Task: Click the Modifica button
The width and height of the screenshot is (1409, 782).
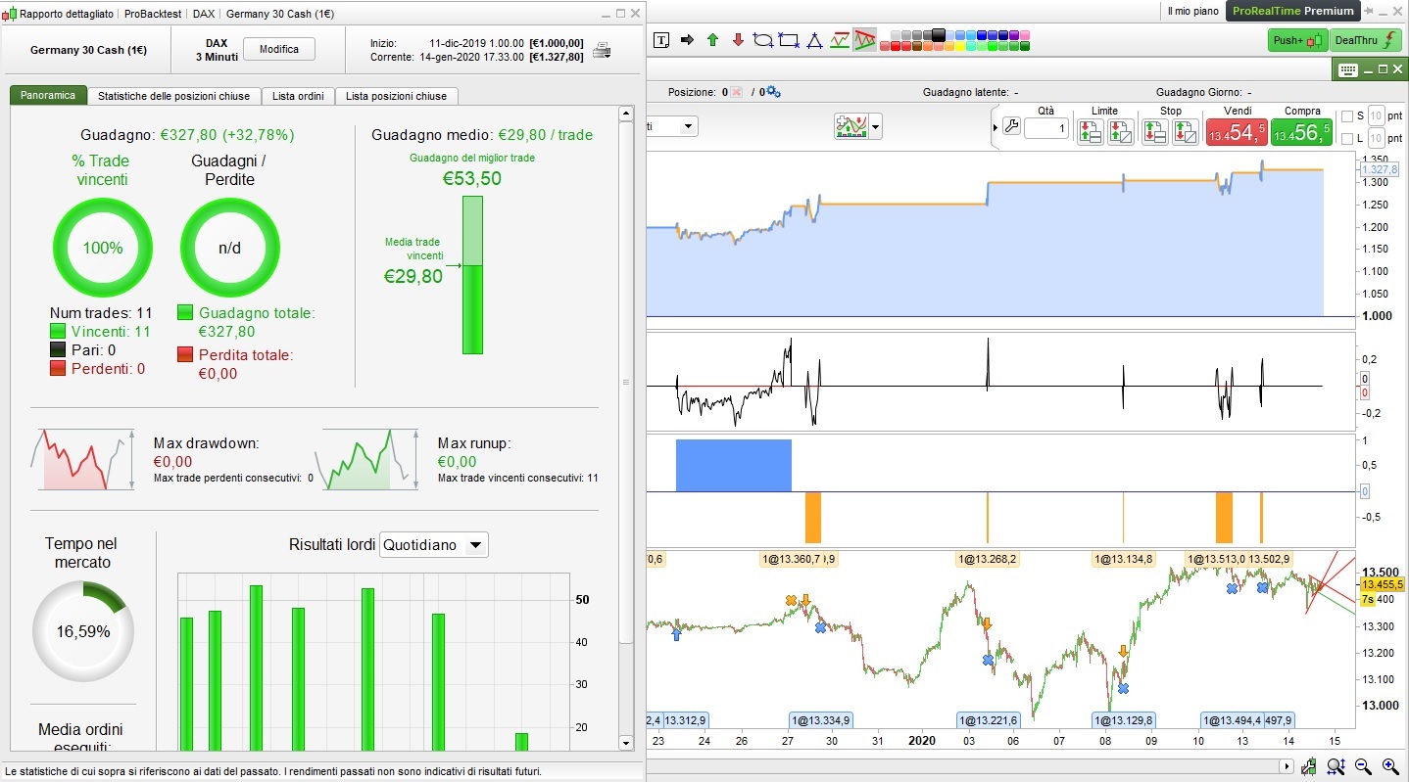Action: coord(278,50)
